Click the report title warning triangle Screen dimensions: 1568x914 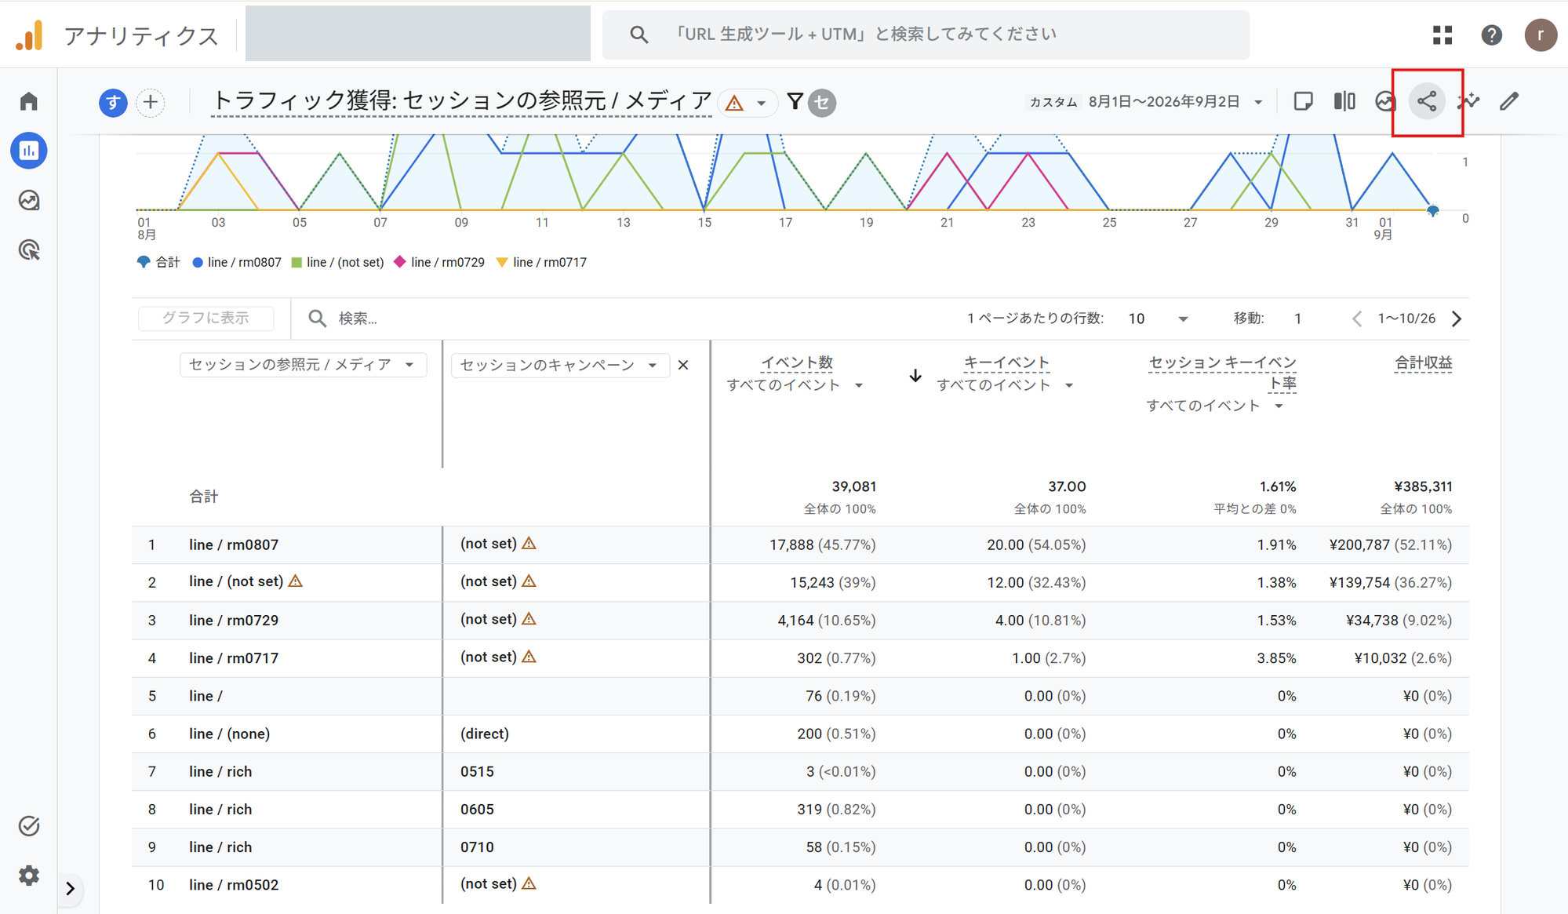tap(734, 103)
